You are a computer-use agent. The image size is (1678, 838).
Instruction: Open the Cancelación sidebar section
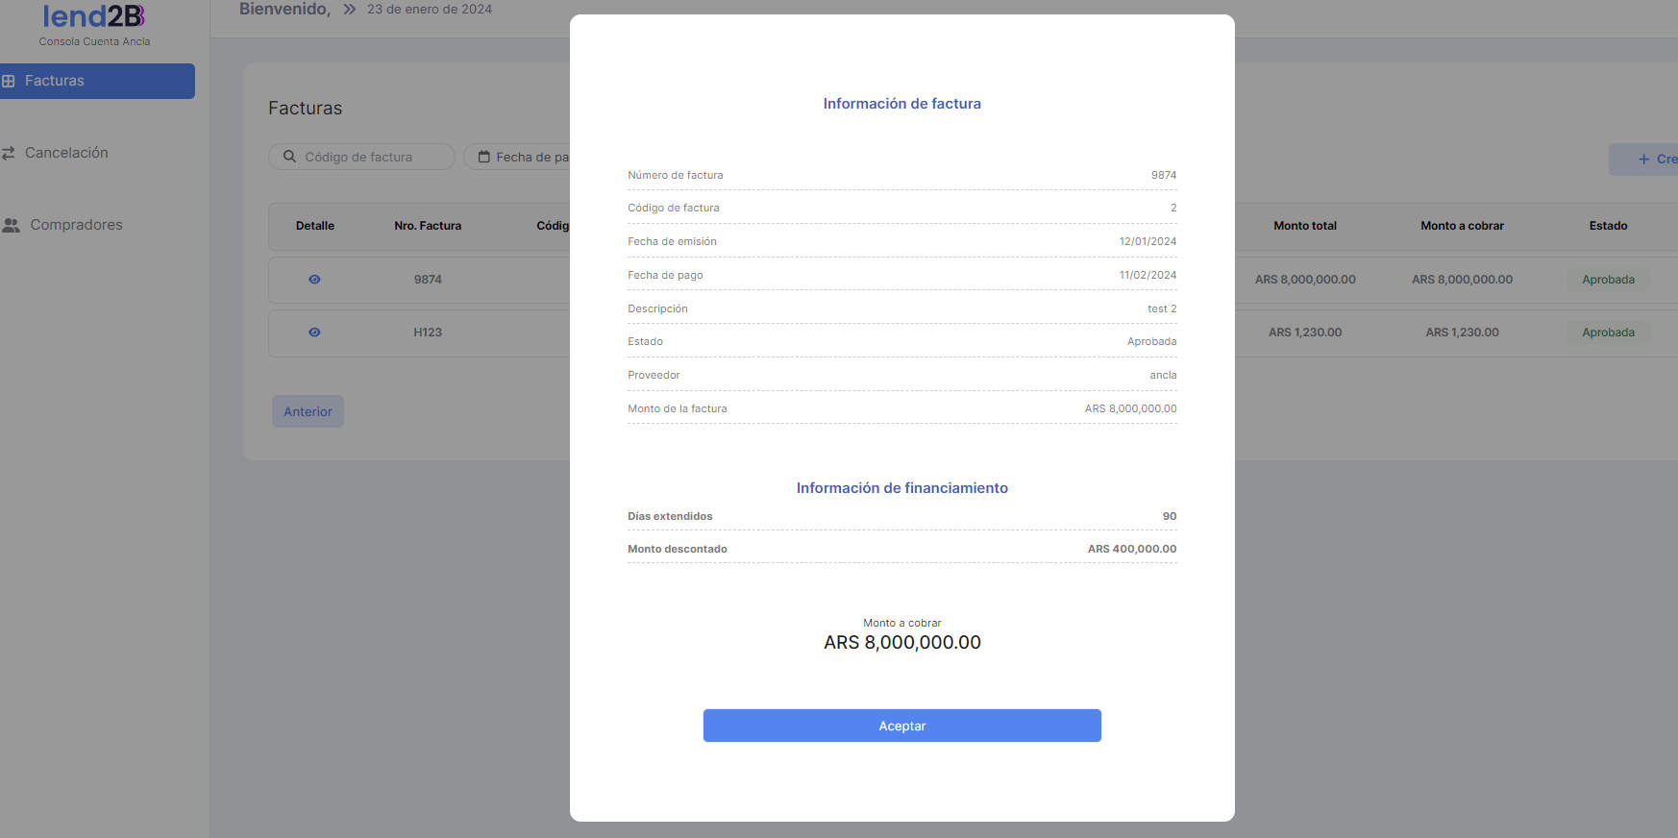pos(66,153)
